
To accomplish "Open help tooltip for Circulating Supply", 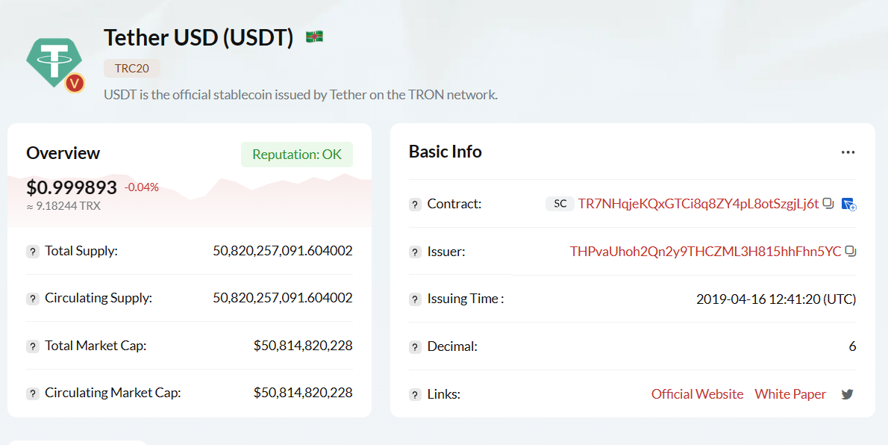I will 33,299.
